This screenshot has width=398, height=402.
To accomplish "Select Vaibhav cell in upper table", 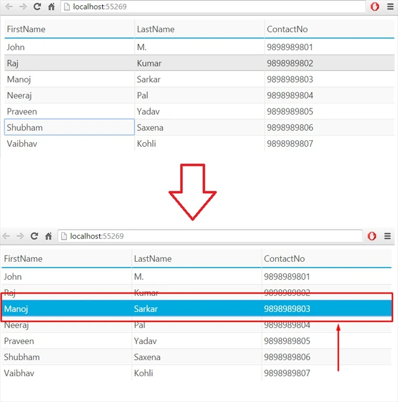I will pyautogui.click(x=70, y=143).
